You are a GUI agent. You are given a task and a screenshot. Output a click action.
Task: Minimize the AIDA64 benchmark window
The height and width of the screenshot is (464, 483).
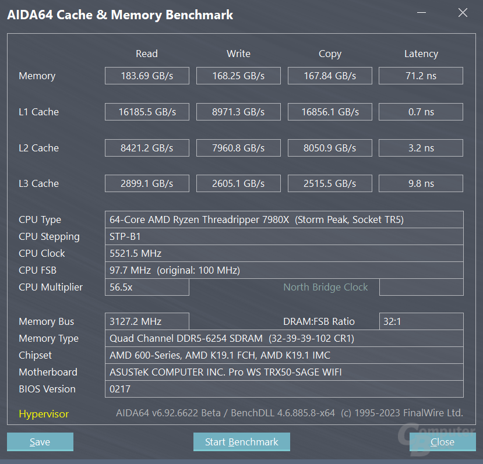coord(421,13)
